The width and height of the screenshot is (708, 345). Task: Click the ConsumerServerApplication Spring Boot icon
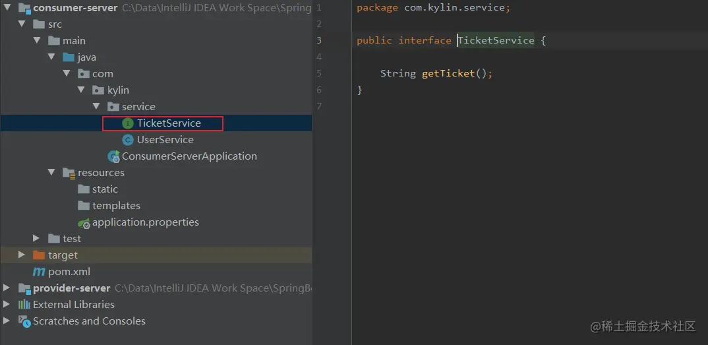pyautogui.click(x=113, y=157)
